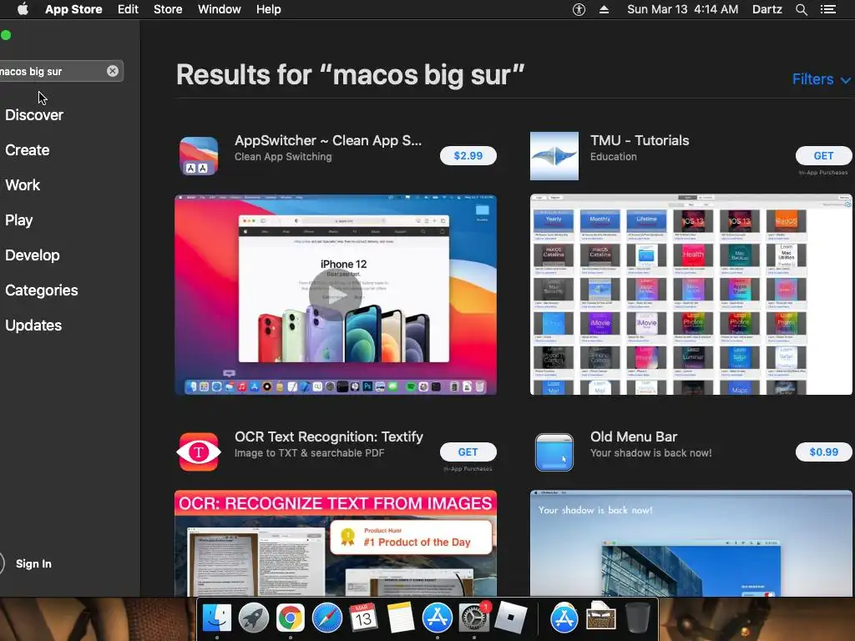Open Notes in the Dock
The height and width of the screenshot is (641, 855).
tap(400, 618)
